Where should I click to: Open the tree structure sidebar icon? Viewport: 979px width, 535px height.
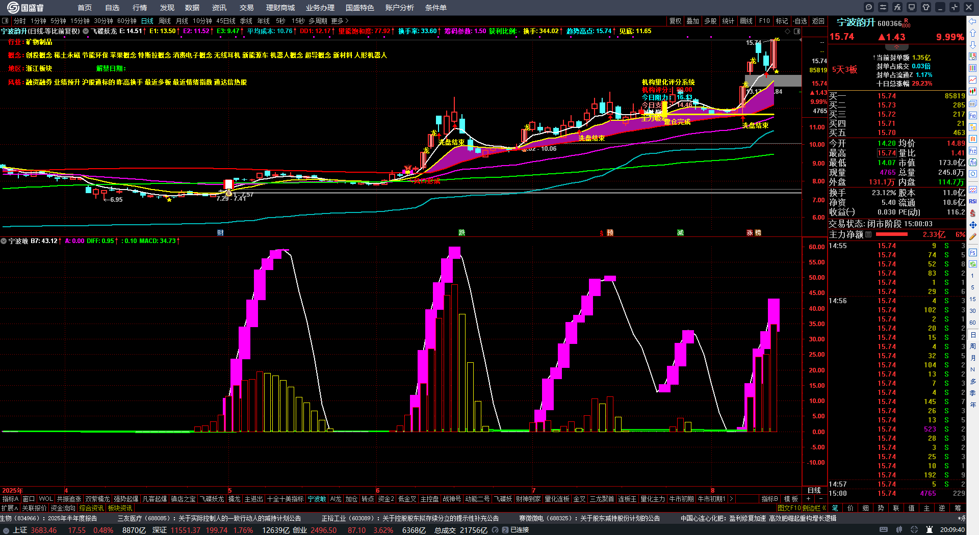click(x=973, y=127)
